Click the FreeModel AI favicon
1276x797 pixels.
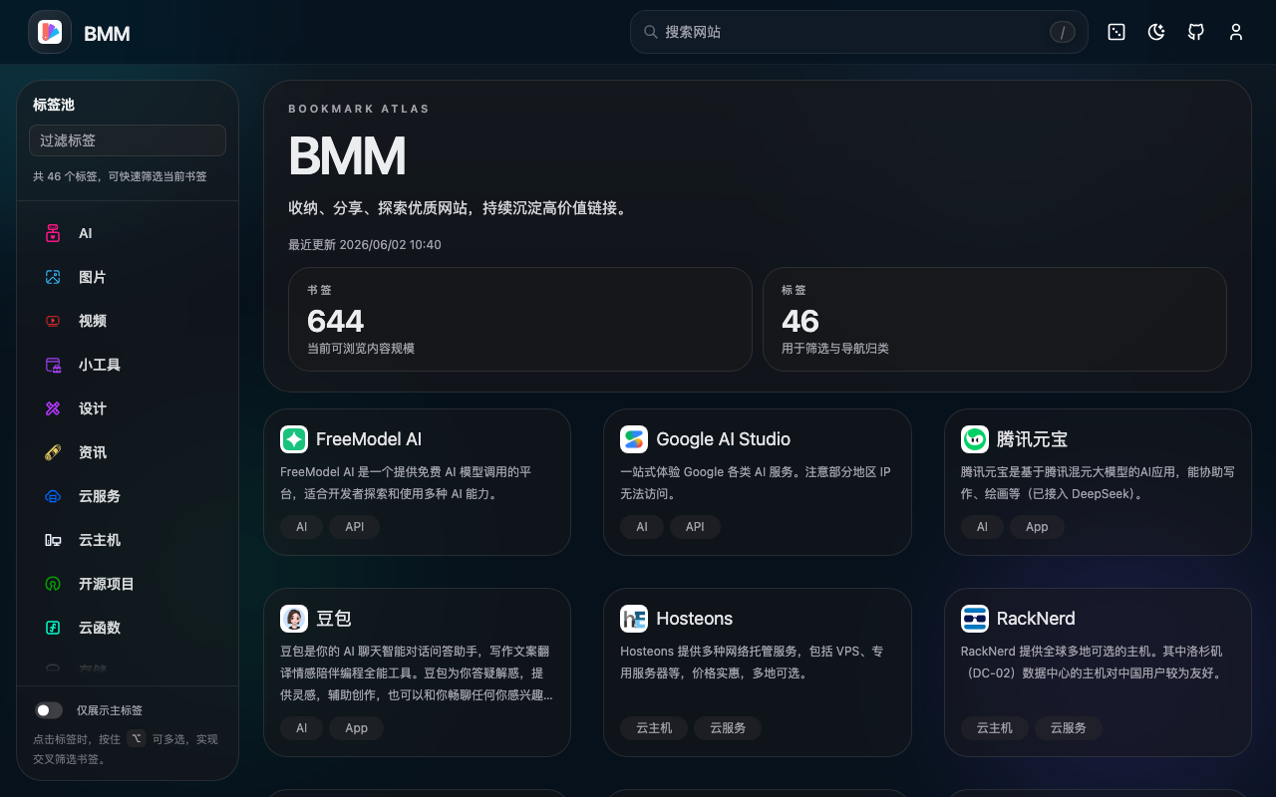(294, 439)
